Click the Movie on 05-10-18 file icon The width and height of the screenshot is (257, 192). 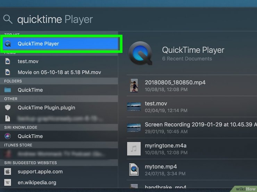point(8,72)
